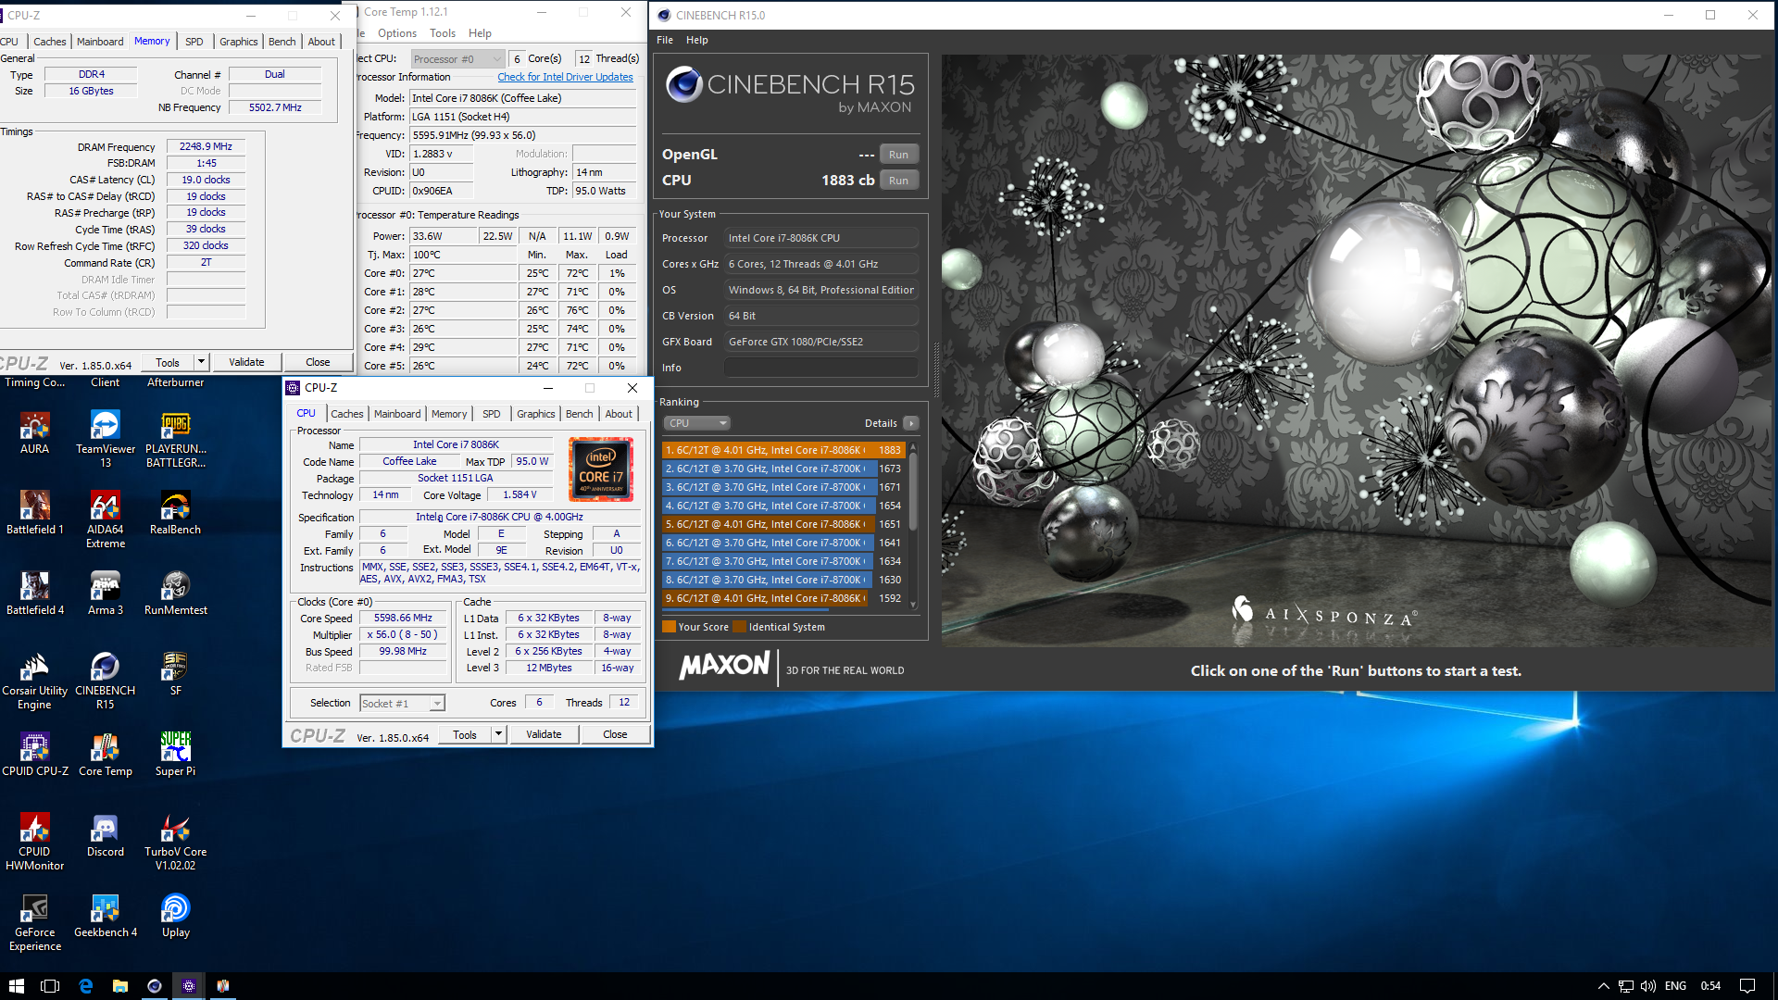1778x1000 pixels.
Task: Open GeForce Experience desktop shortcut
Action: pos(35,923)
